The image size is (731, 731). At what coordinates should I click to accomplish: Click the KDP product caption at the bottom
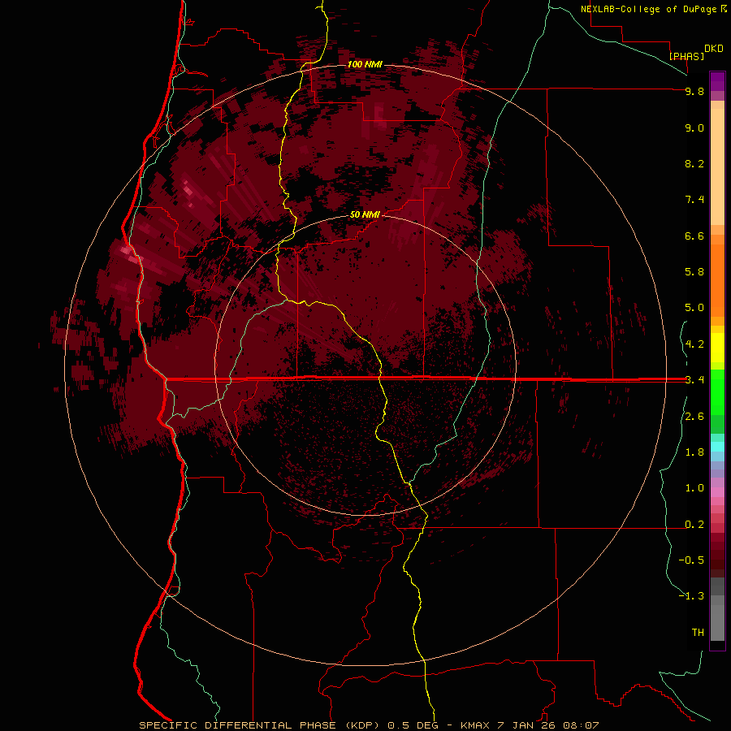(x=369, y=725)
